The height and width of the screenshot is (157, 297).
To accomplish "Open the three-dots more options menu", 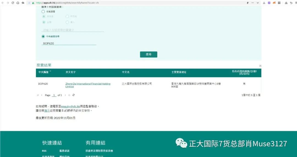I will pyautogui.click(x=252, y=3).
